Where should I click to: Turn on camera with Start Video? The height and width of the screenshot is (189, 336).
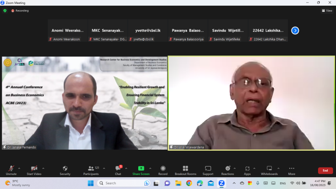pos(34,168)
